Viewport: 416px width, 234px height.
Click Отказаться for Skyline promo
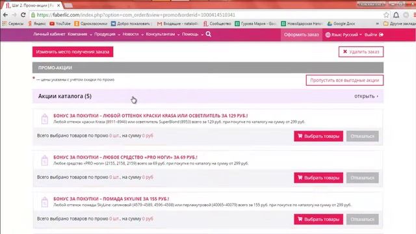click(x=363, y=220)
